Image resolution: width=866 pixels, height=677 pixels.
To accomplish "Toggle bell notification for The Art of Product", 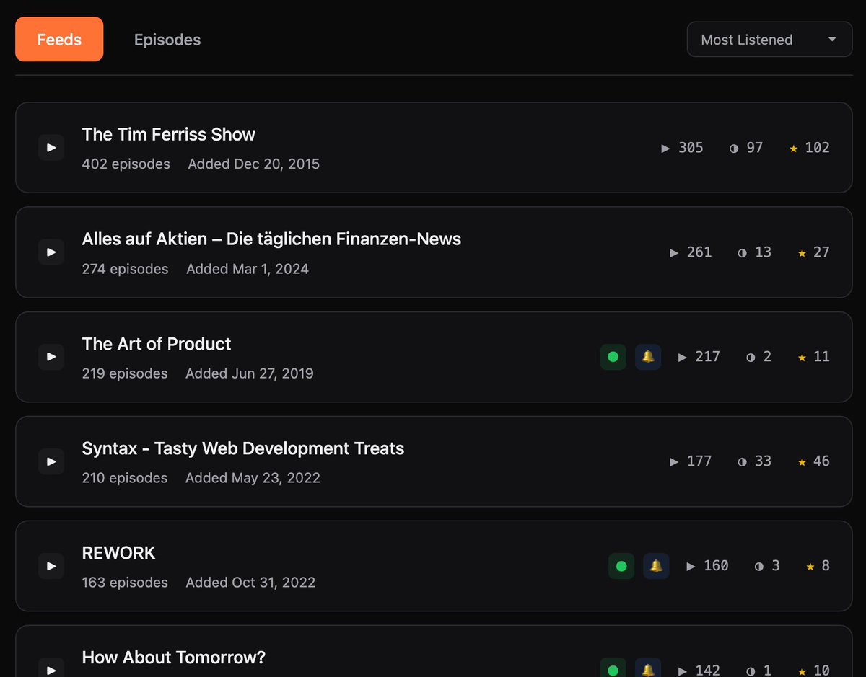I will tap(648, 357).
